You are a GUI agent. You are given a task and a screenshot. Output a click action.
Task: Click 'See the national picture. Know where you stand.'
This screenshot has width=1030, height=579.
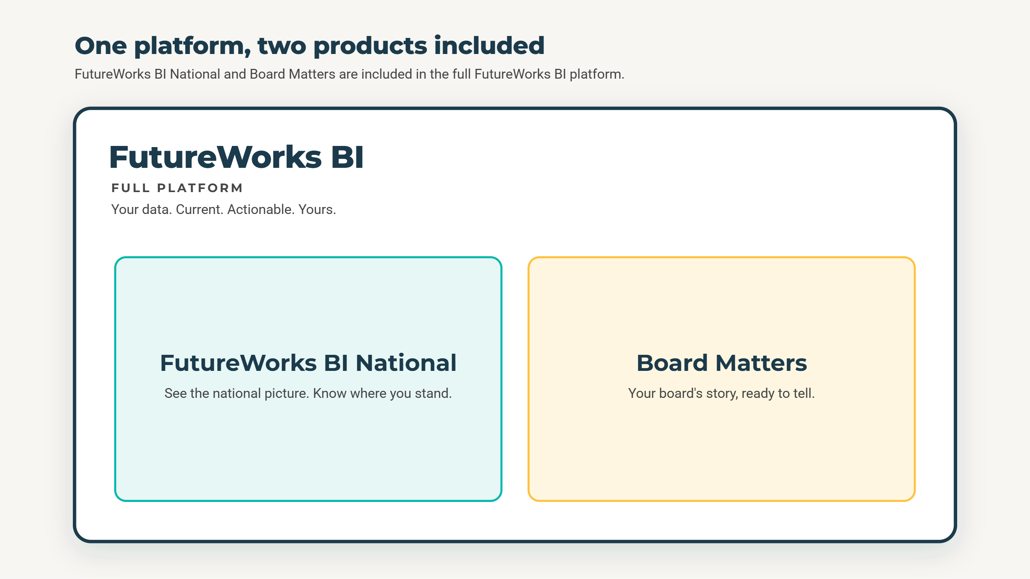[308, 393]
